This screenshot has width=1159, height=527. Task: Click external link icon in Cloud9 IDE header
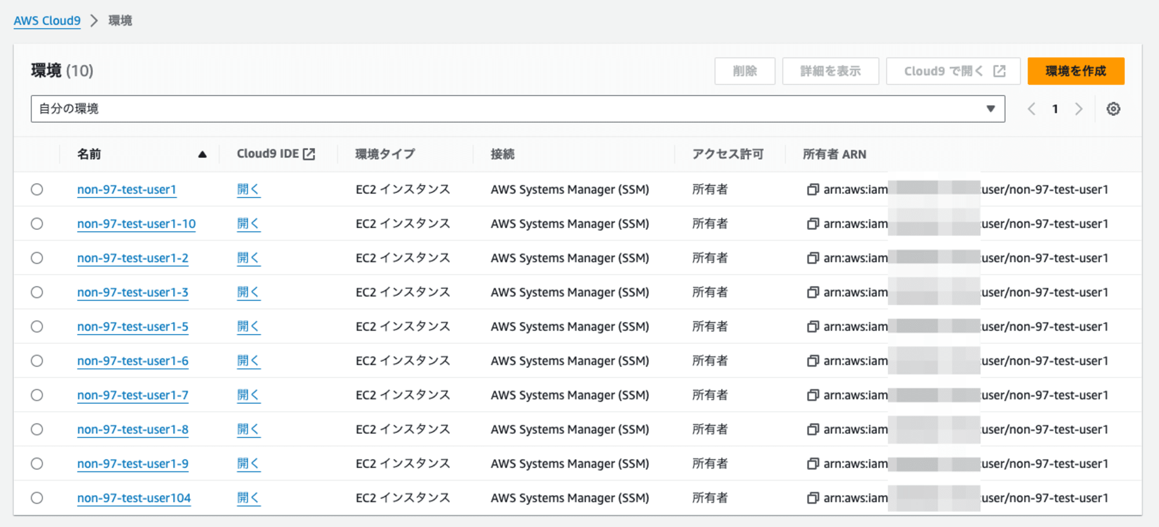click(x=309, y=154)
